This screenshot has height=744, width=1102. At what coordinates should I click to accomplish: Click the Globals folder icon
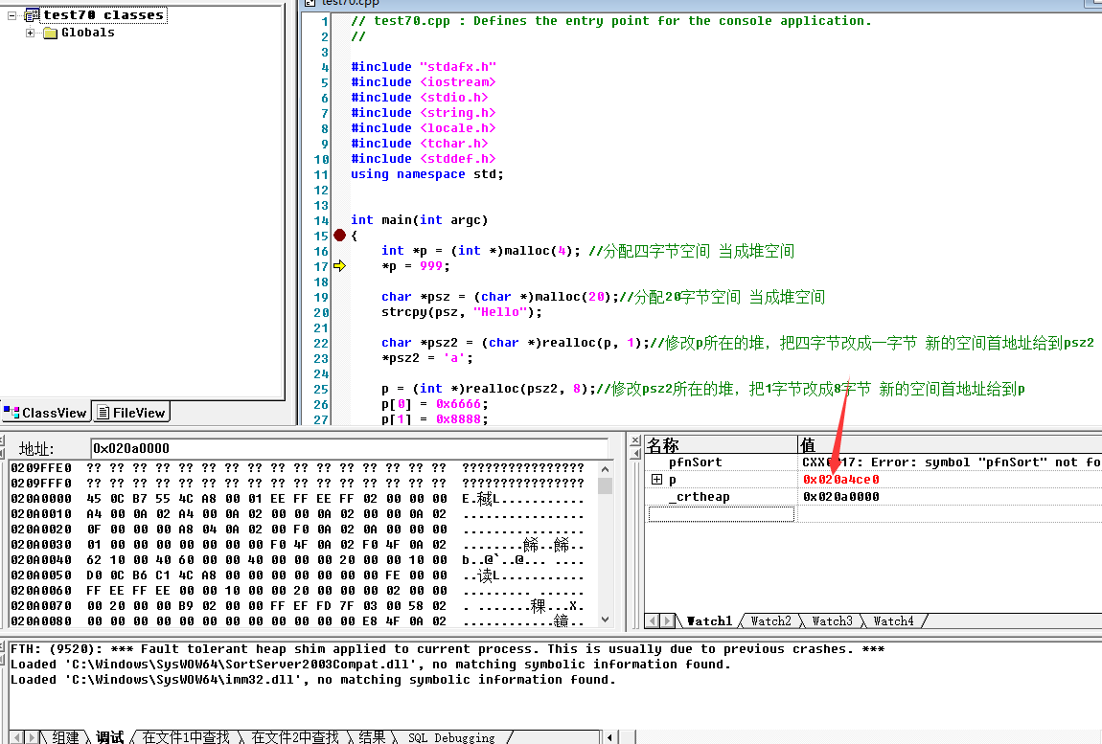point(50,32)
